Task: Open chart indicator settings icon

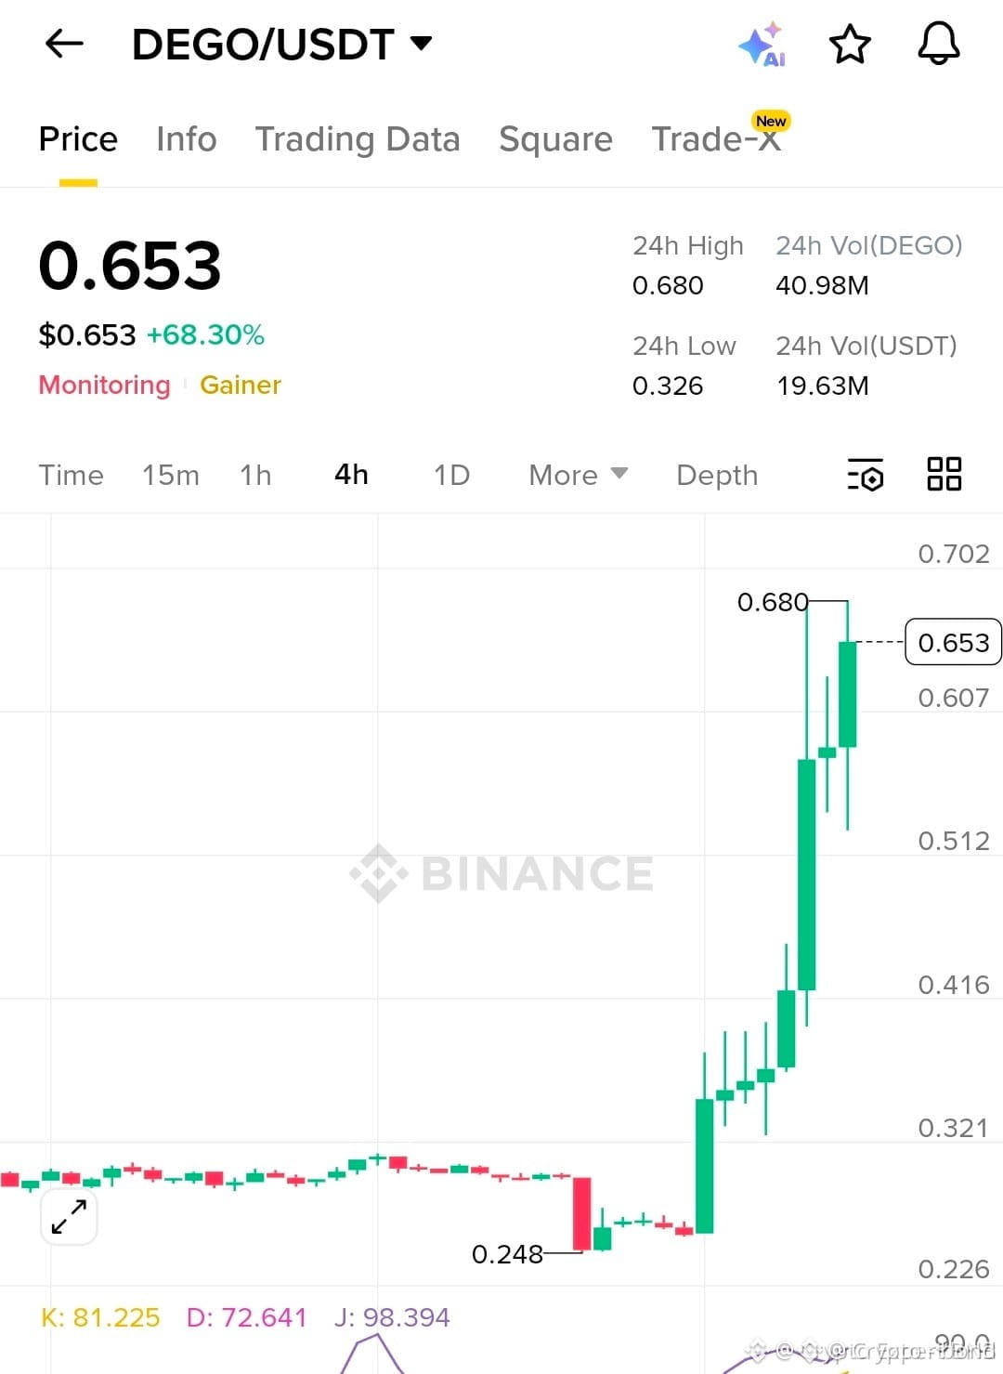Action: 866,475
